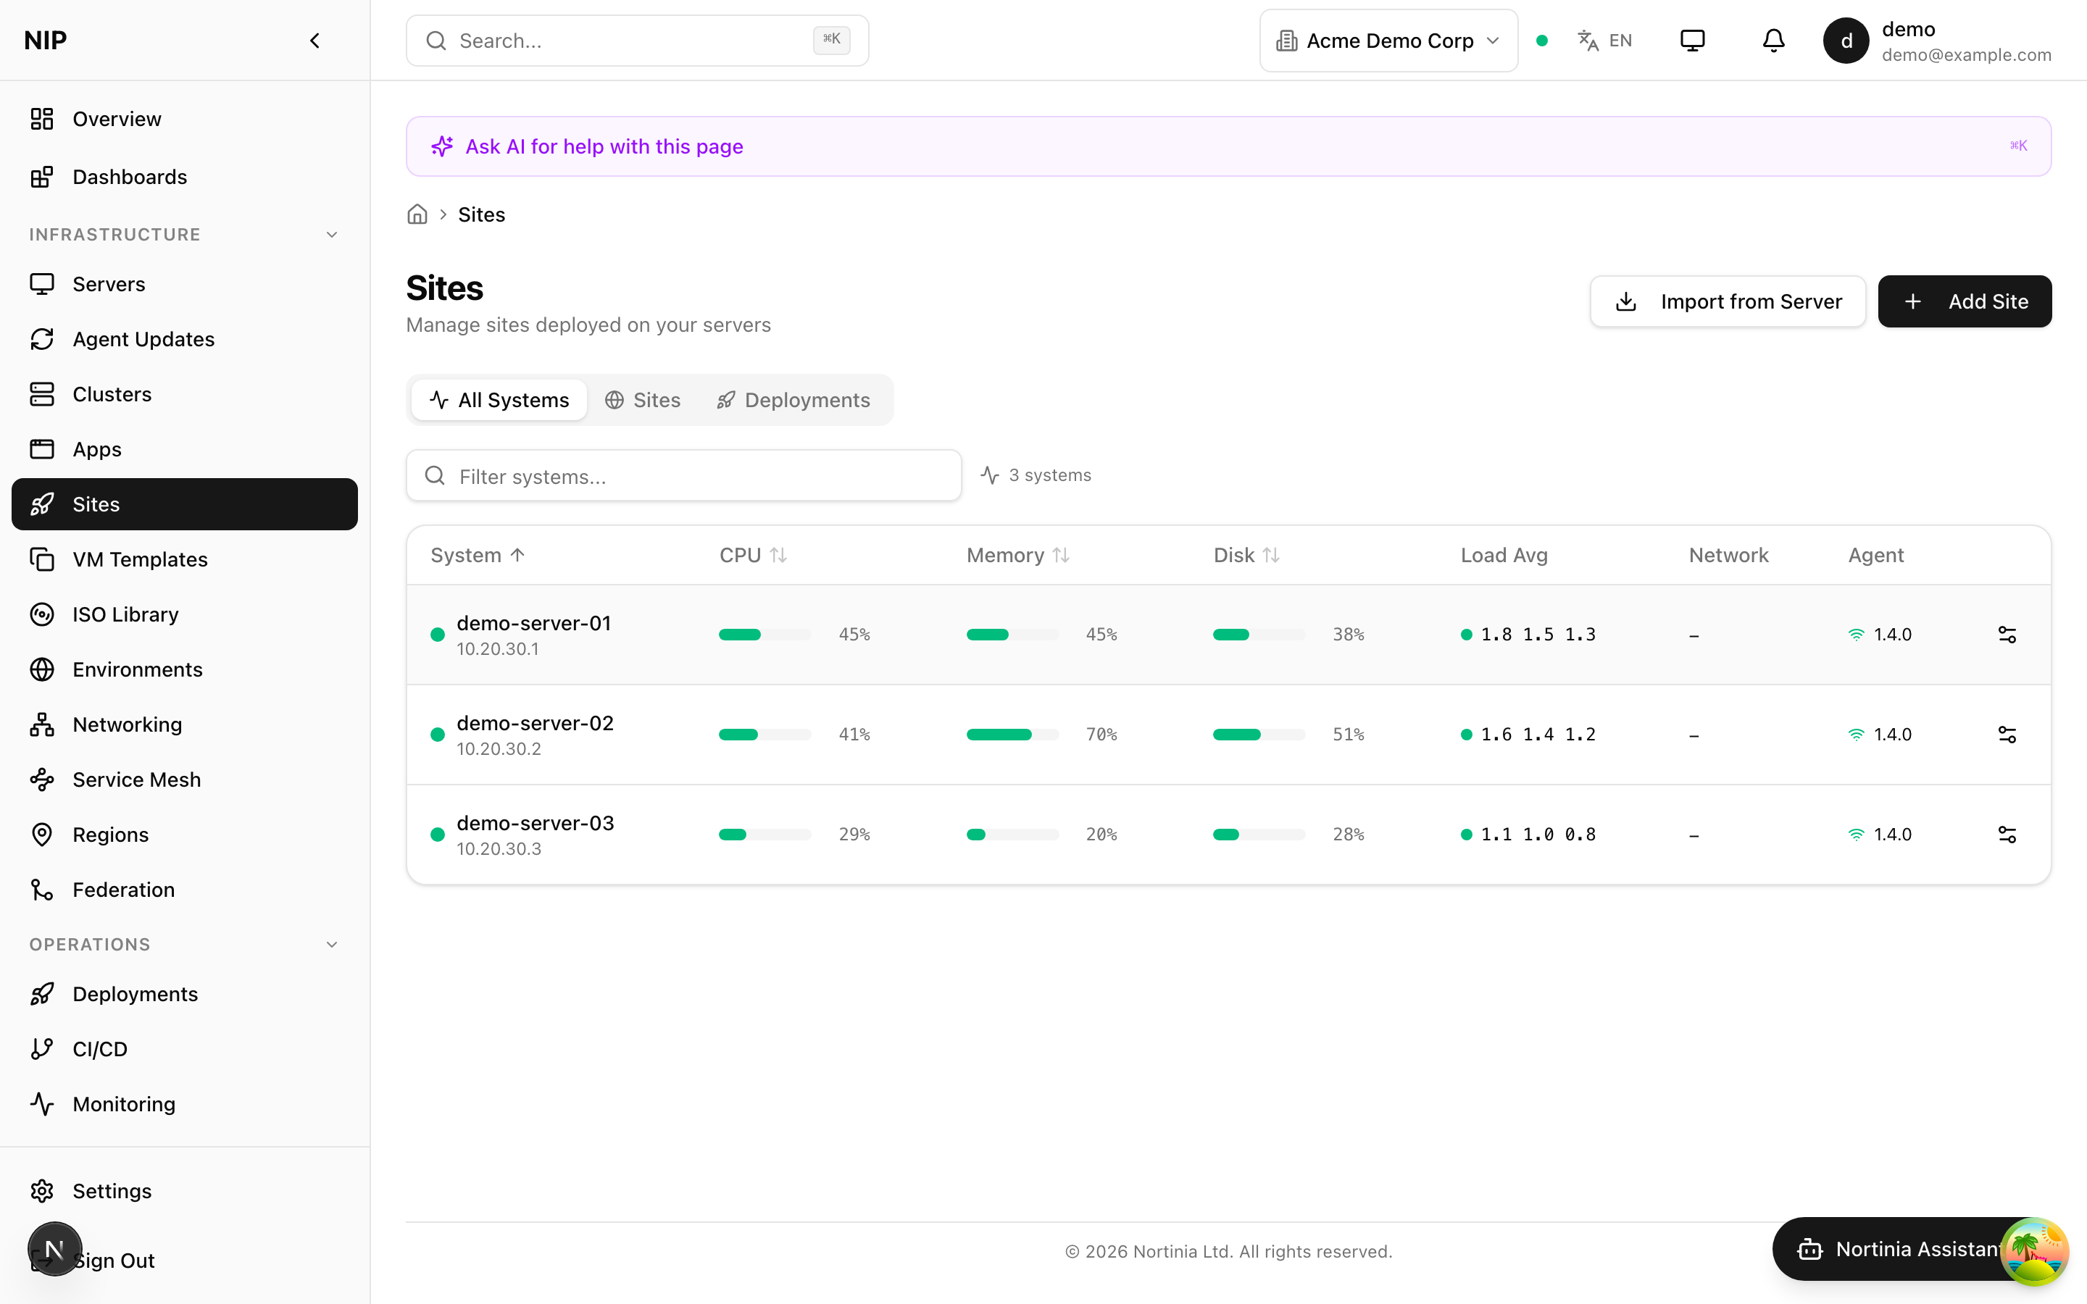This screenshot has height=1304, width=2087.
Task: Open Overview from the sidebar
Action: click(x=185, y=119)
